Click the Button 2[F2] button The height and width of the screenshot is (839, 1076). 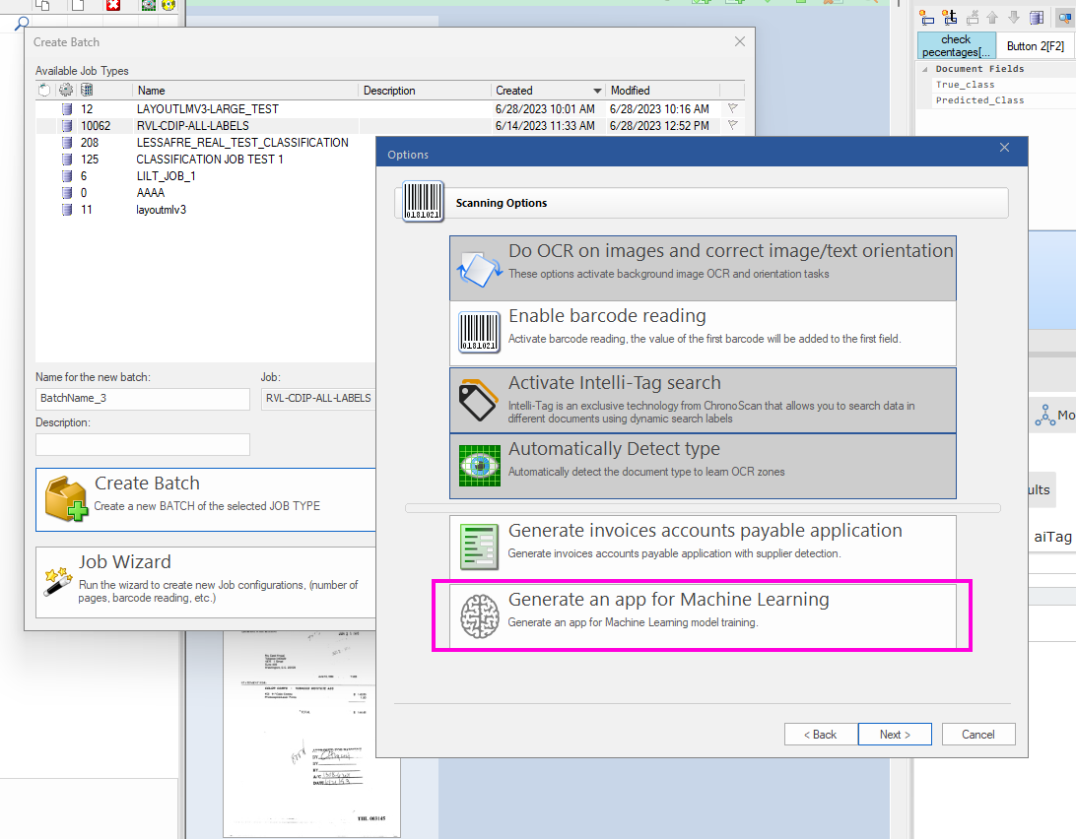point(1036,45)
